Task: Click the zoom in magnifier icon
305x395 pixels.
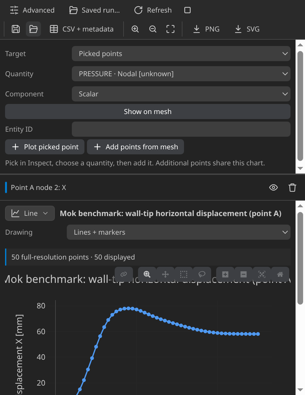Action: [x=135, y=29]
